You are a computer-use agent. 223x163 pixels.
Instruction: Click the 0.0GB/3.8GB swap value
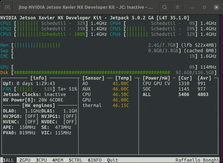click(x=163, y=51)
